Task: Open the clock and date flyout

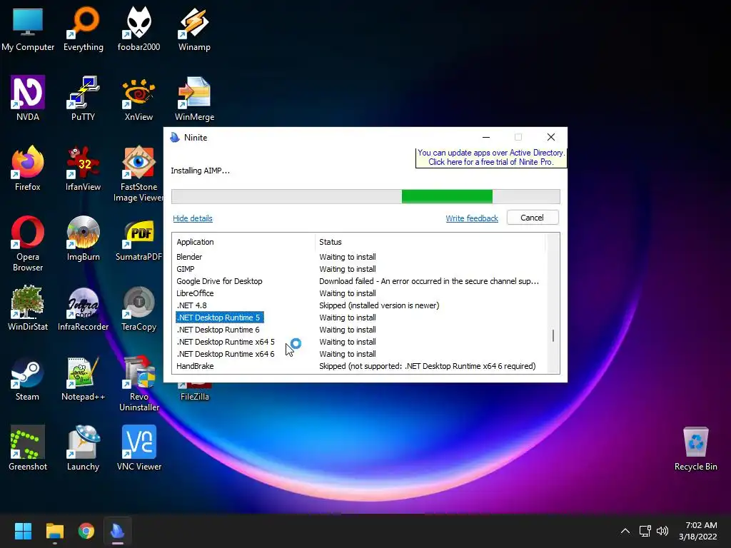Action: coord(698,531)
